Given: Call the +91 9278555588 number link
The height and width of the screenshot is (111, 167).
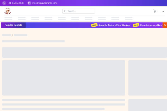Looking at the screenshot, I should pyautogui.click(x=16, y=3).
